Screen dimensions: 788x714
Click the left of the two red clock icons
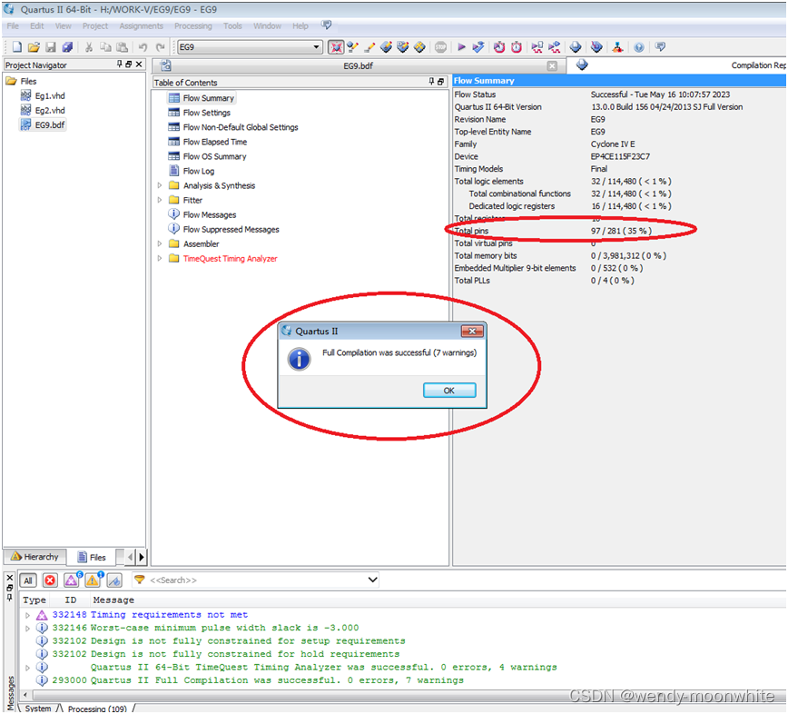pos(499,47)
